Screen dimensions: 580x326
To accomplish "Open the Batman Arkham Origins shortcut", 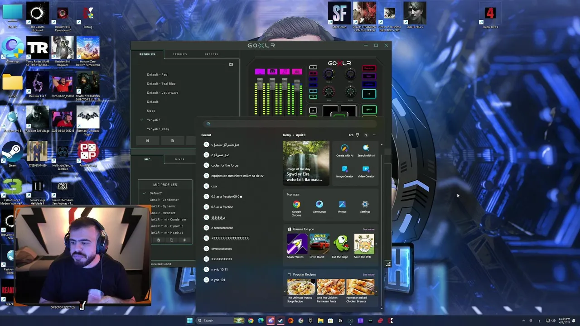I will click(x=88, y=120).
